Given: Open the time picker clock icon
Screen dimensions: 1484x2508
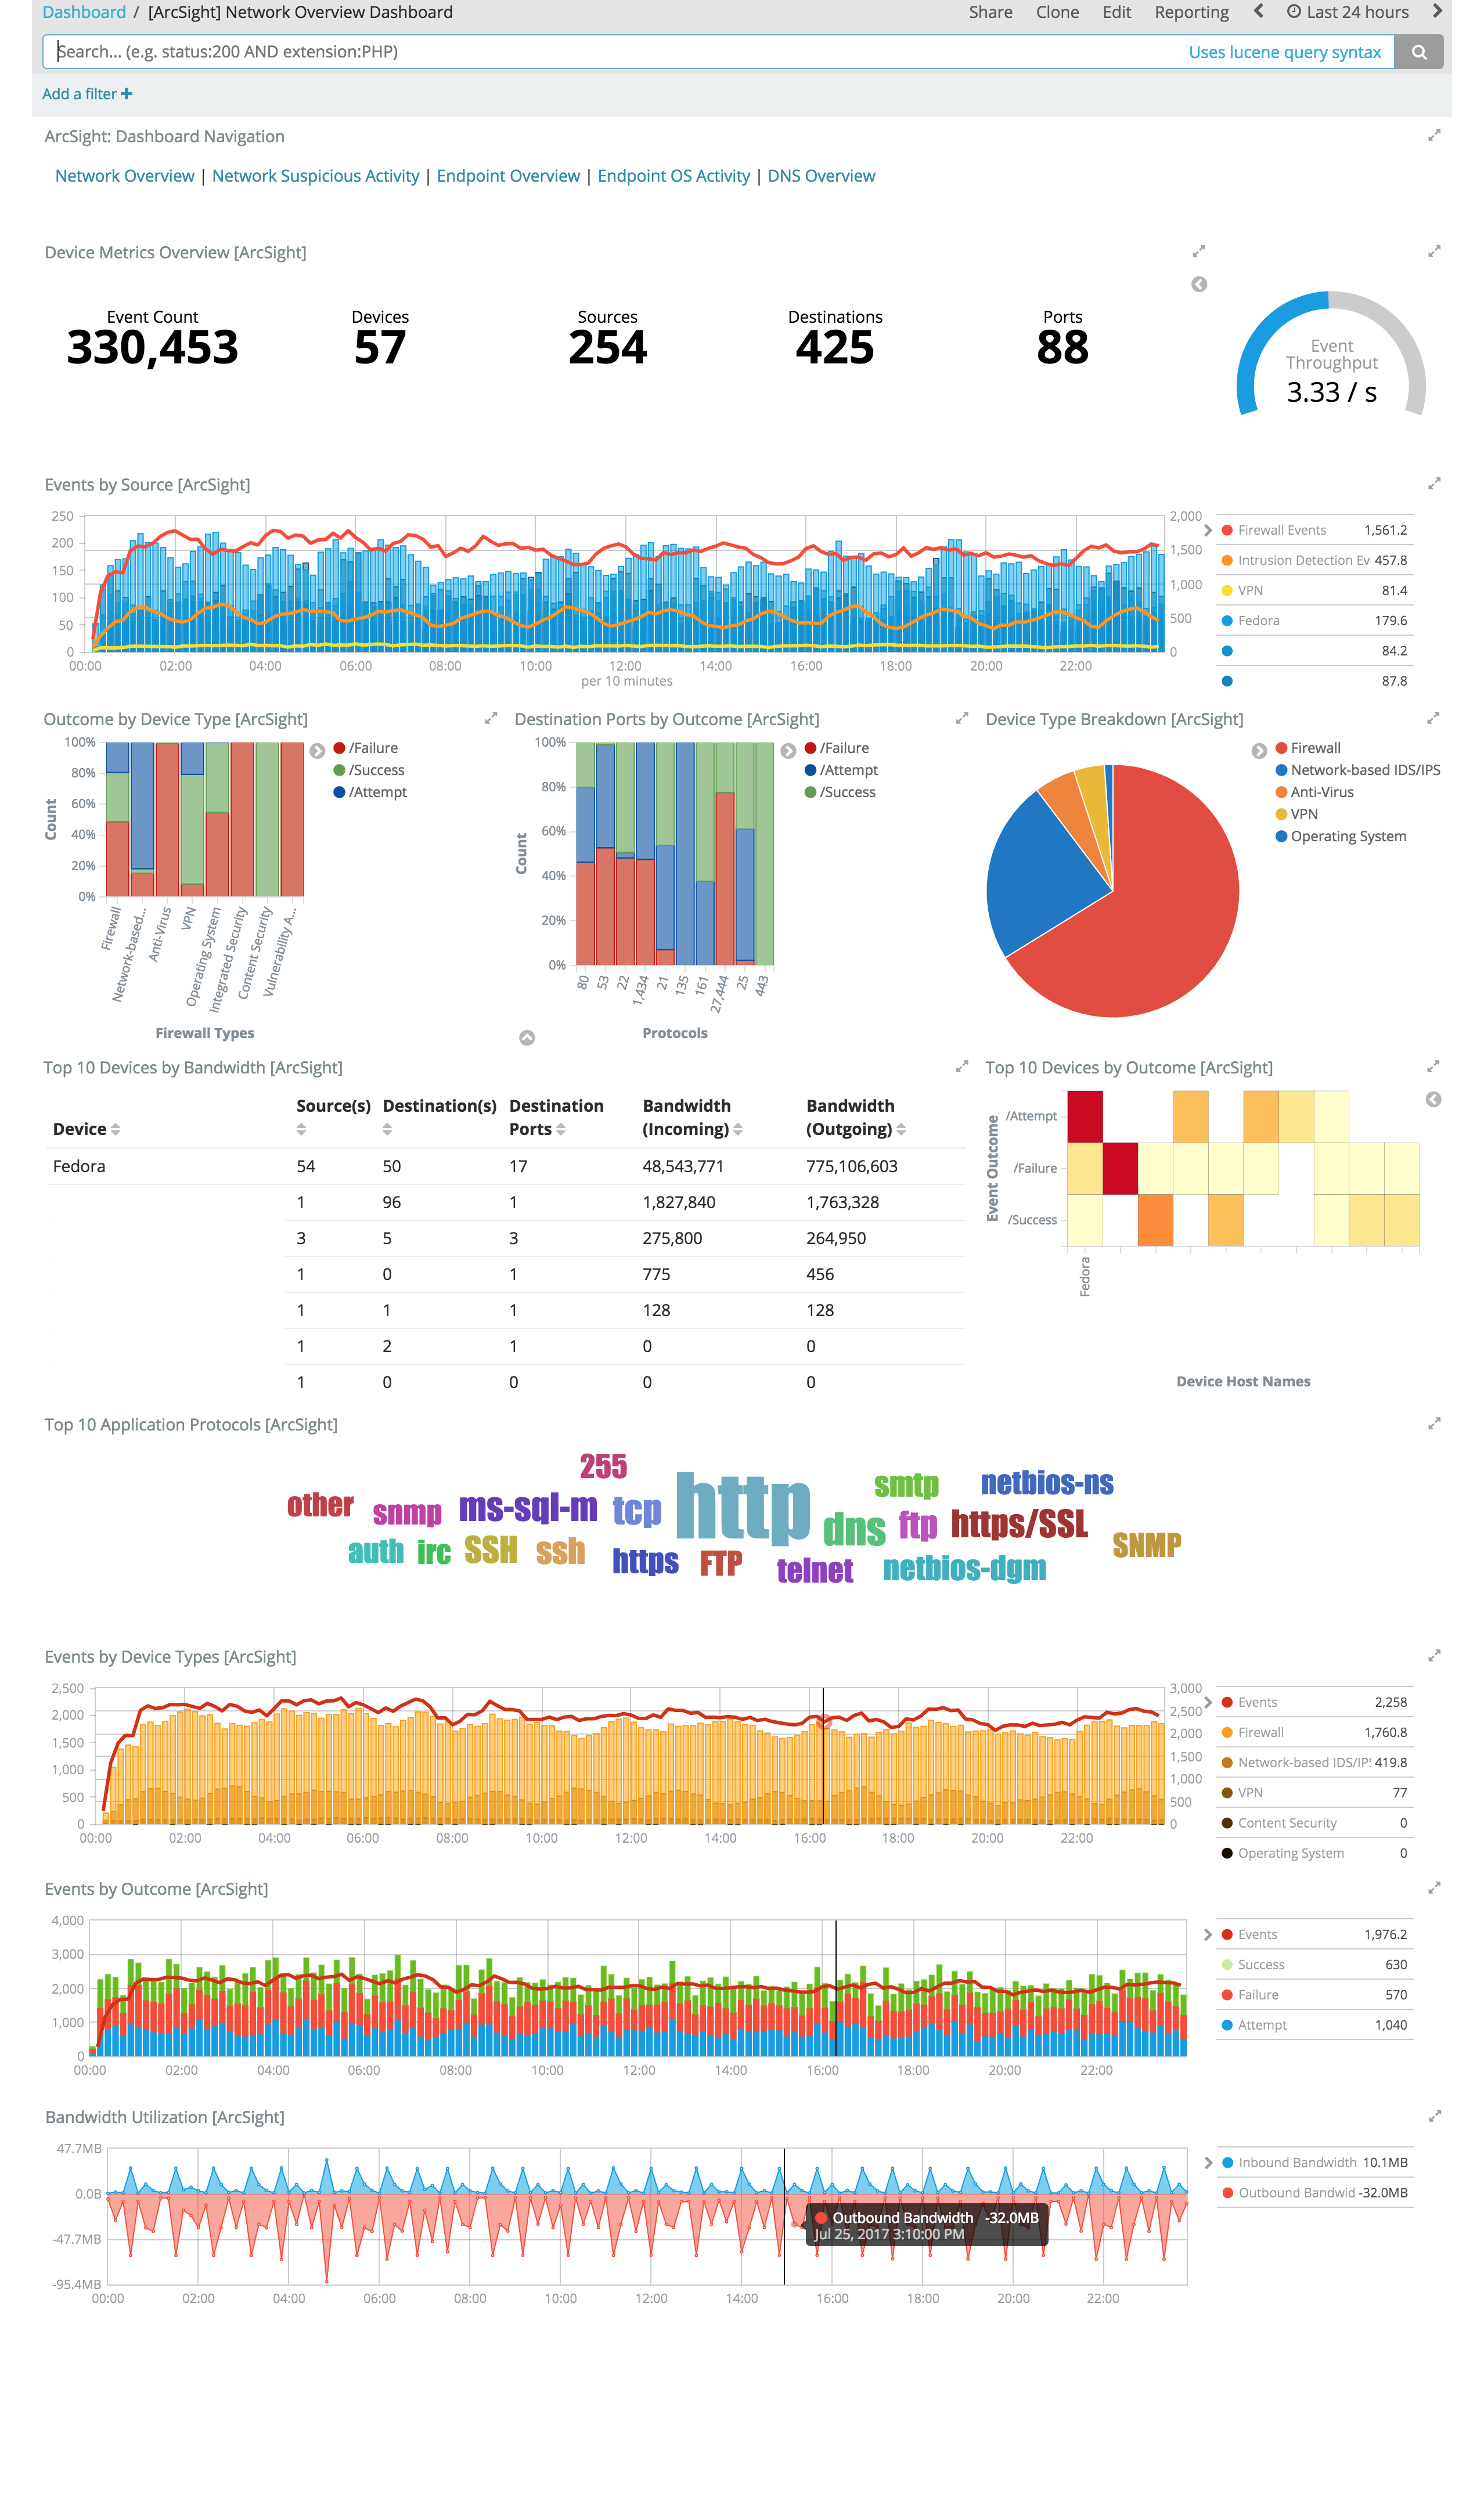Looking at the screenshot, I should (1296, 11).
